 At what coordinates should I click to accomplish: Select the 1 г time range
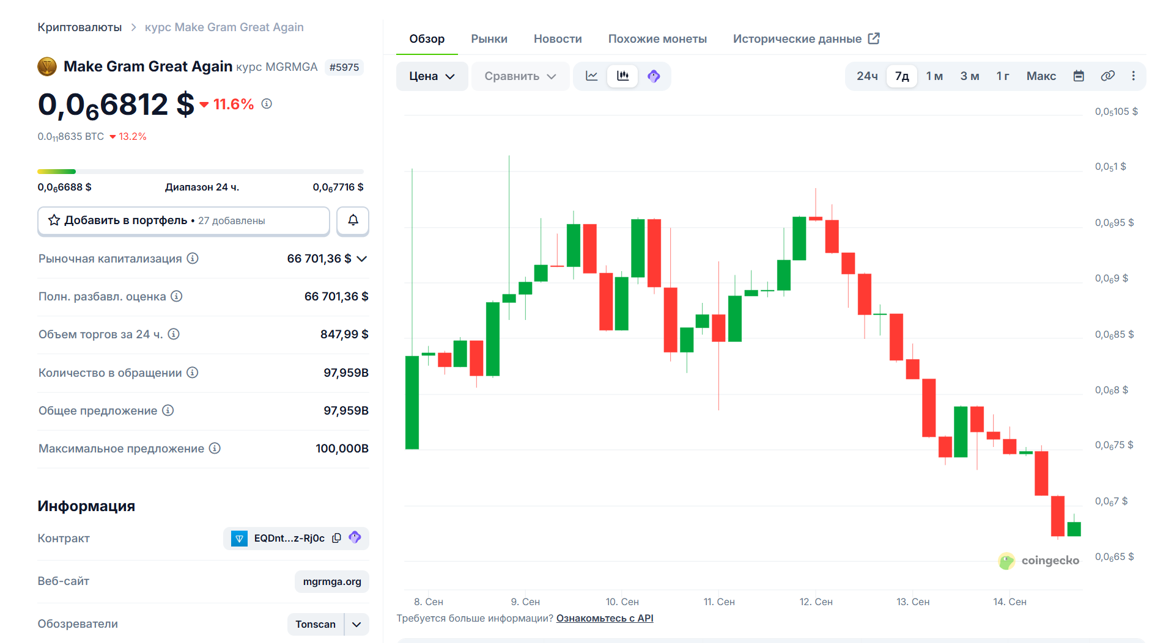pos(1003,76)
